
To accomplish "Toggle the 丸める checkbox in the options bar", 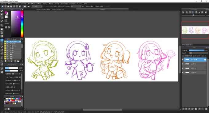I will click(66, 6).
